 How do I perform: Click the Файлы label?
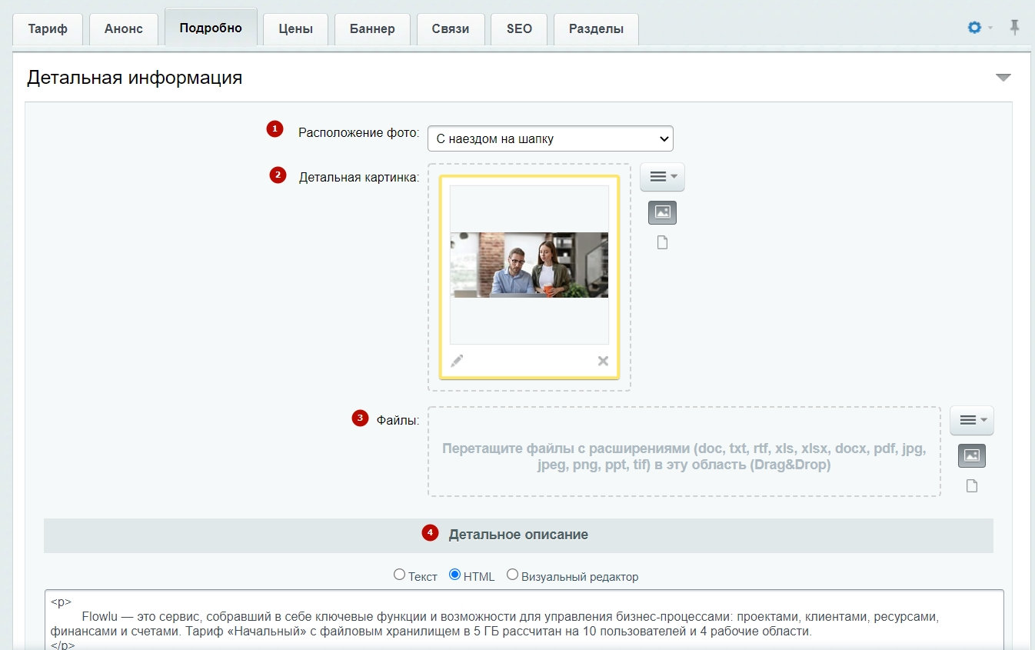coord(398,420)
